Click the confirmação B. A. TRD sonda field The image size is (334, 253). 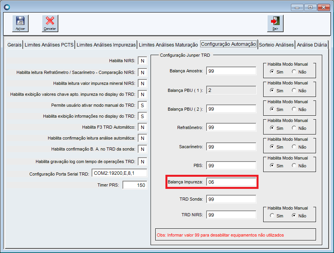(x=142, y=149)
